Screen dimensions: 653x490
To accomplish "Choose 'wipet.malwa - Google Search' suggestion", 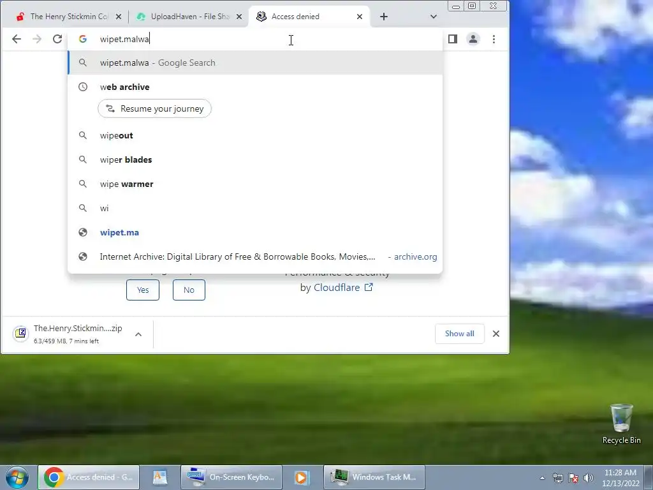I will click(x=255, y=63).
